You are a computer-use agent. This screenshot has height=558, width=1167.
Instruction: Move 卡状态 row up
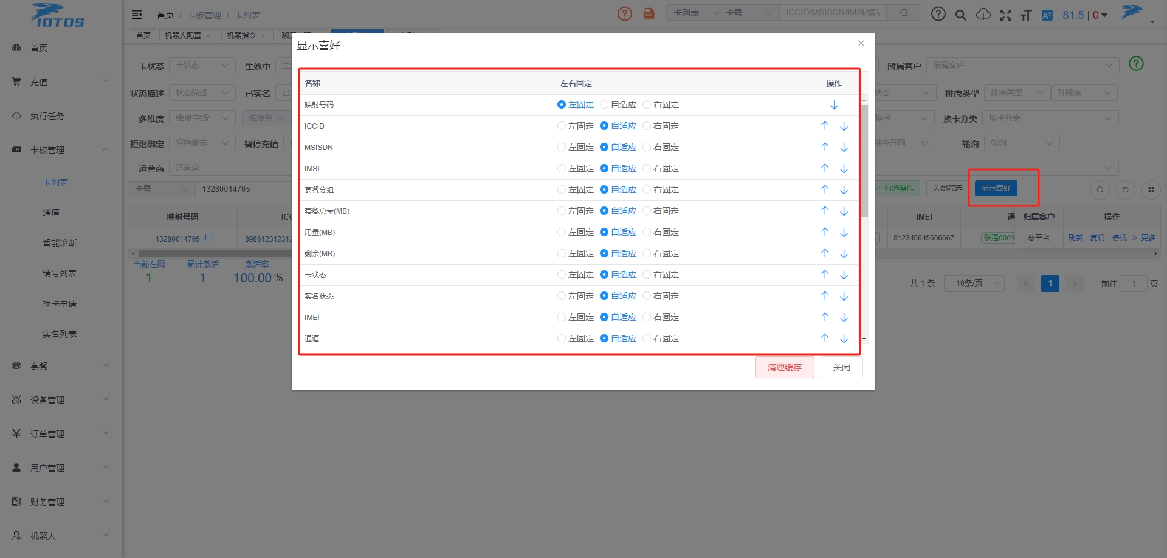[825, 274]
